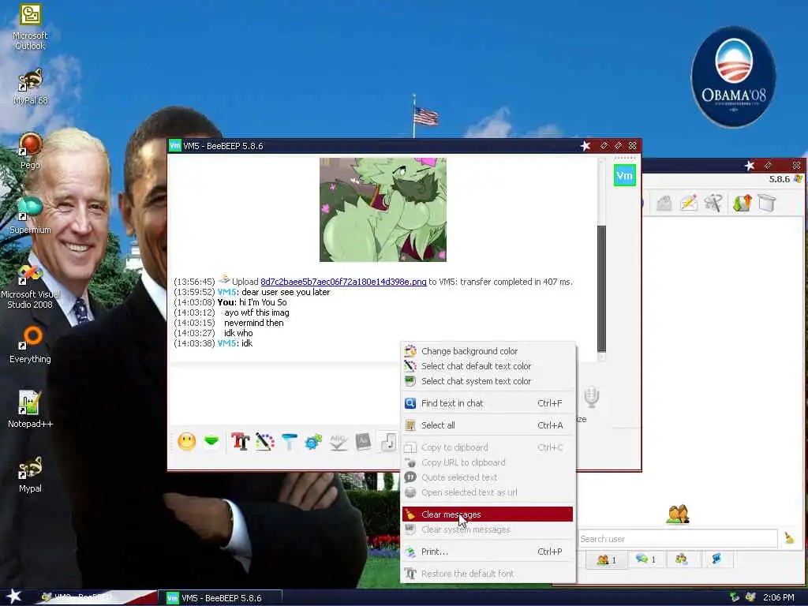Click Quote selected text entry
808x606 pixels.
pyautogui.click(x=488, y=477)
